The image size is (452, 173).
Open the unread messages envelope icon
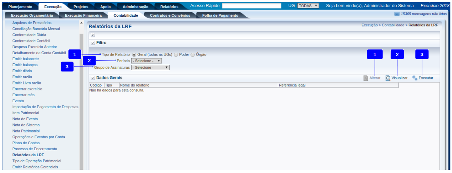click(397, 14)
